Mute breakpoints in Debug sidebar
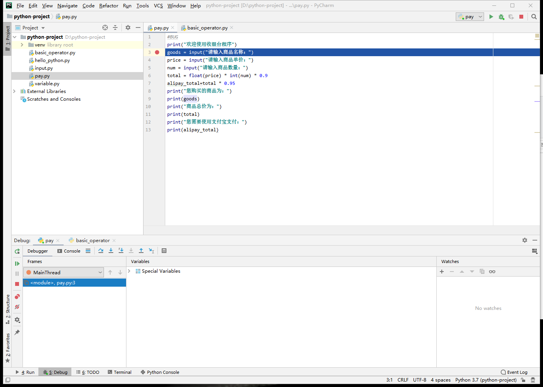Screen dimensions: 543x387 tap(17, 307)
